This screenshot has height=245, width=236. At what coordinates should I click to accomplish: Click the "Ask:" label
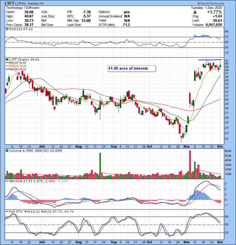click(x=45, y=12)
